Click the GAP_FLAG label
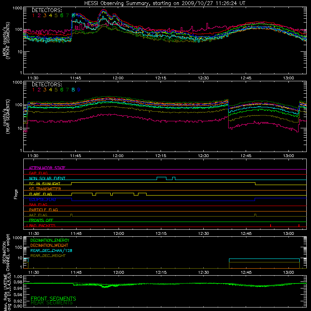The image size is (311, 311). pos(38,173)
